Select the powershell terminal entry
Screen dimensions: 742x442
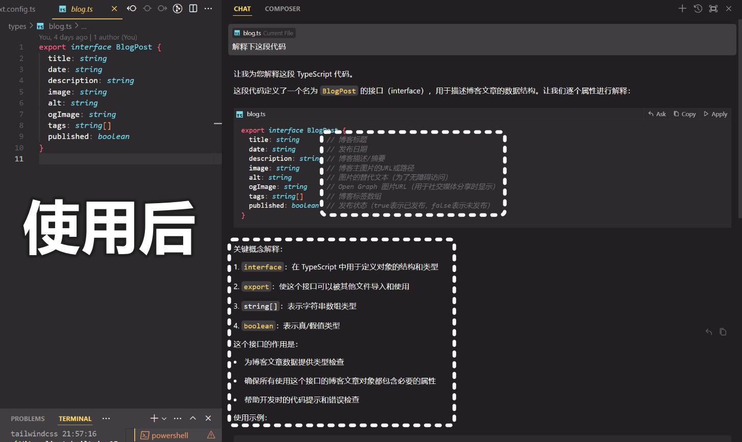pyautogui.click(x=170, y=435)
